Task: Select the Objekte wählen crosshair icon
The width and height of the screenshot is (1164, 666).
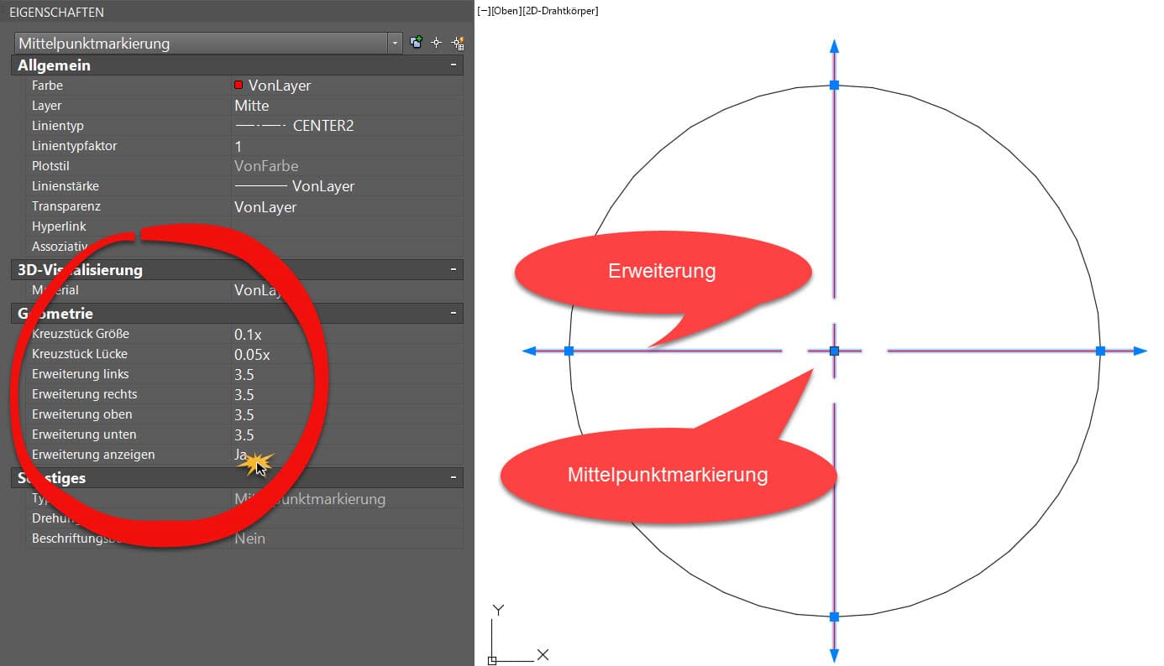Action: pyautogui.click(x=437, y=43)
